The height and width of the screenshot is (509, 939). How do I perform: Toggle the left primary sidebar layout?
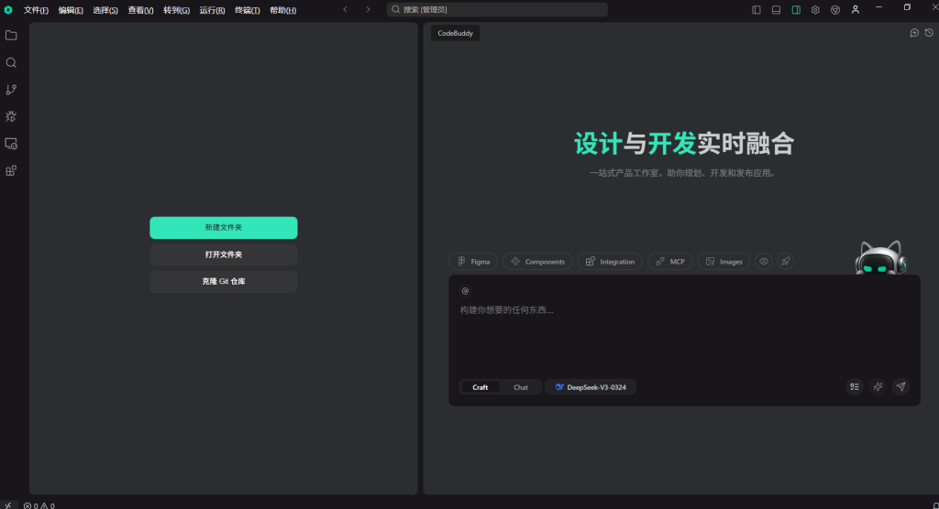[x=757, y=10]
